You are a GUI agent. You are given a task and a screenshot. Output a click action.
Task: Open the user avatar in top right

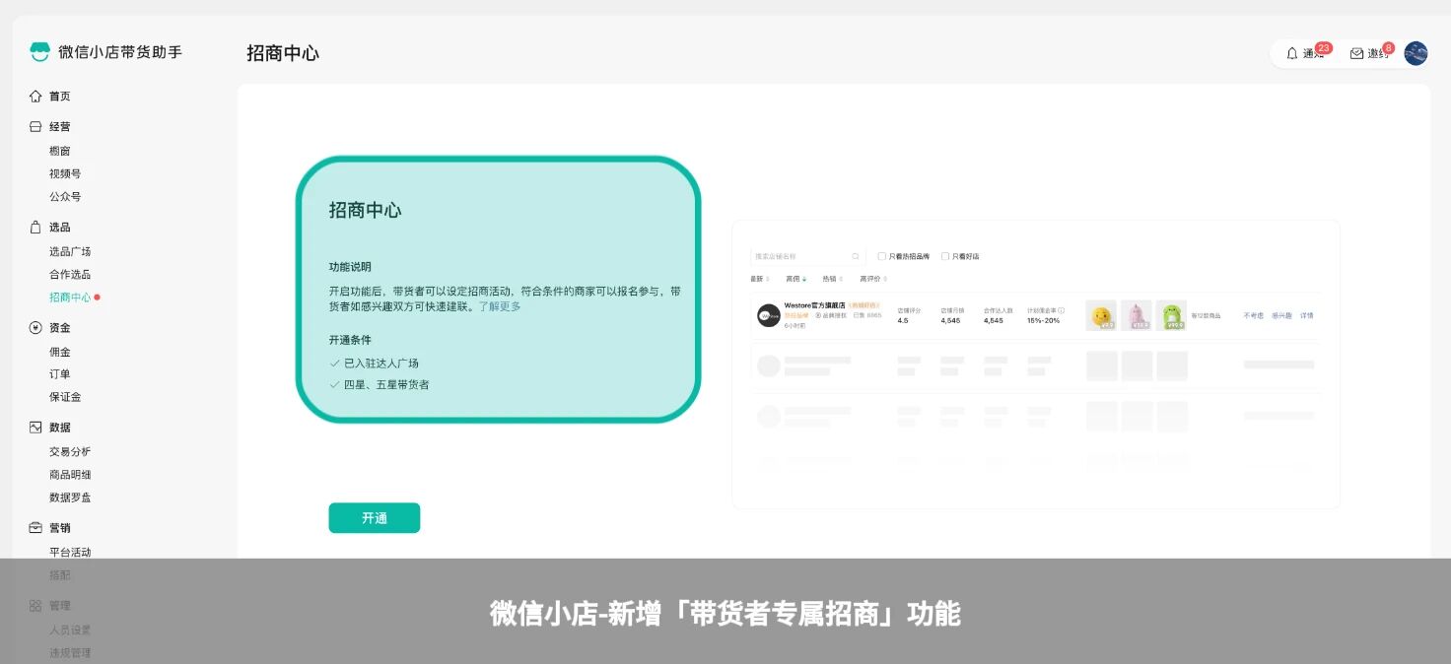(1416, 53)
